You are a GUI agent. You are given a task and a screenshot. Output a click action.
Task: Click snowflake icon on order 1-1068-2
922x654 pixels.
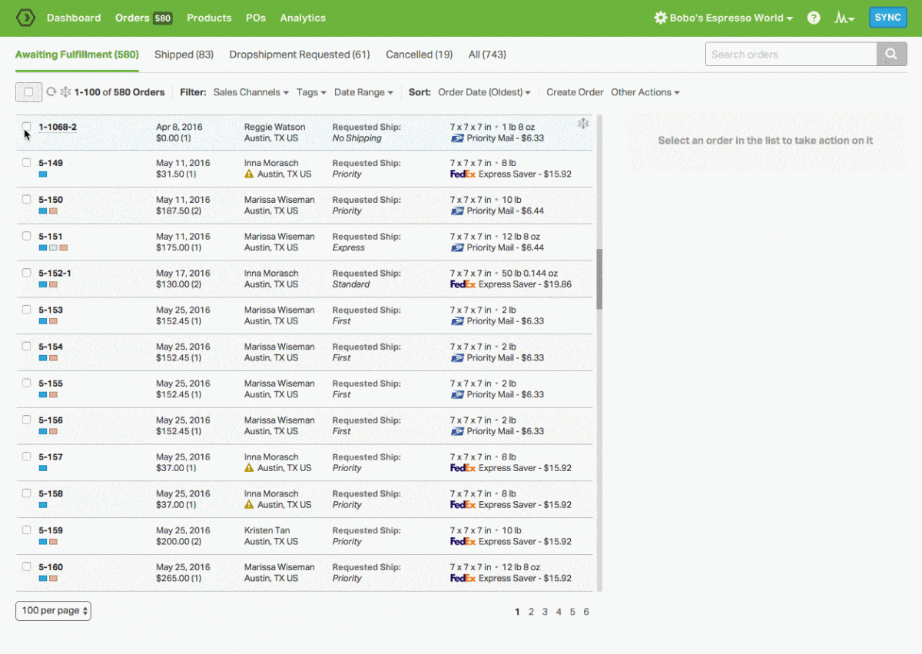583,124
